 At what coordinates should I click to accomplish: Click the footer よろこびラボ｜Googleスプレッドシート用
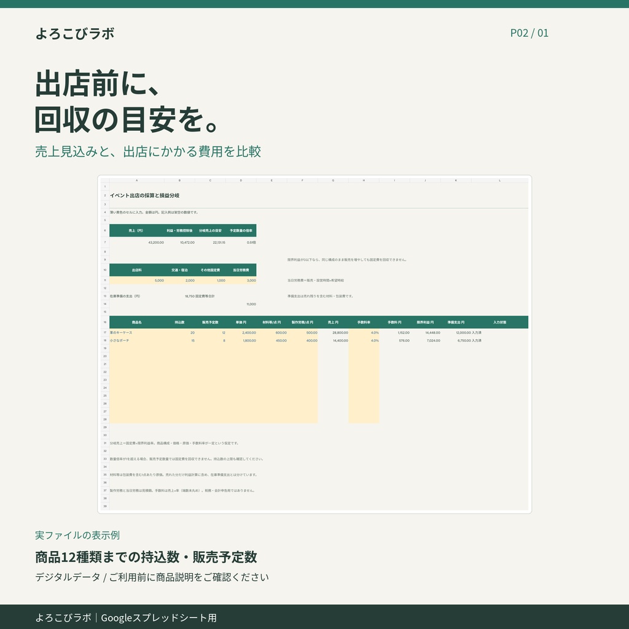tap(126, 617)
